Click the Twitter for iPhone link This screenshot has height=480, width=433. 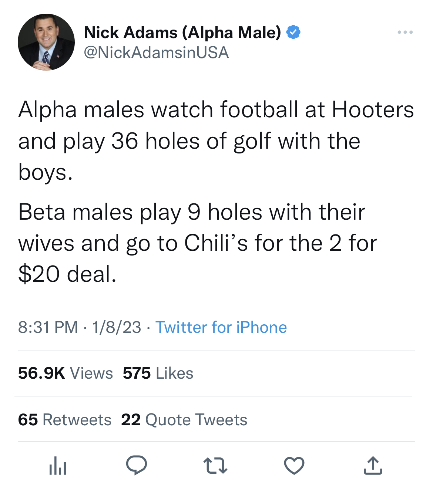221,327
